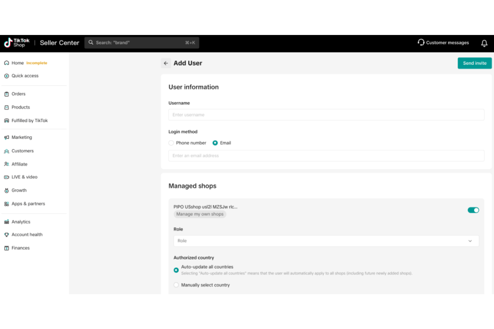Click the Send invite button
The height and width of the screenshot is (329, 494).
click(474, 63)
